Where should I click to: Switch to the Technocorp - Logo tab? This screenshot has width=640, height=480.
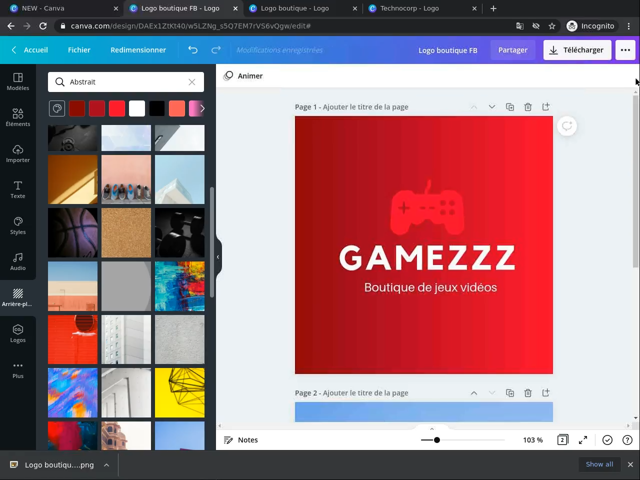pyautogui.click(x=422, y=8)
